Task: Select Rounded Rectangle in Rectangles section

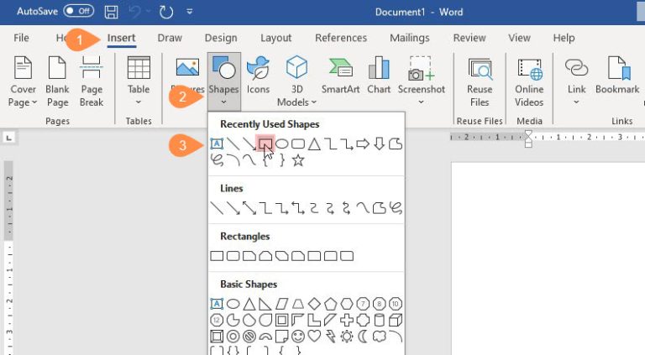Action: click(x=233, y=257)
